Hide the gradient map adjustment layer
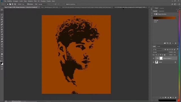The width and height of the screenshot is (181, 102). 154,58
